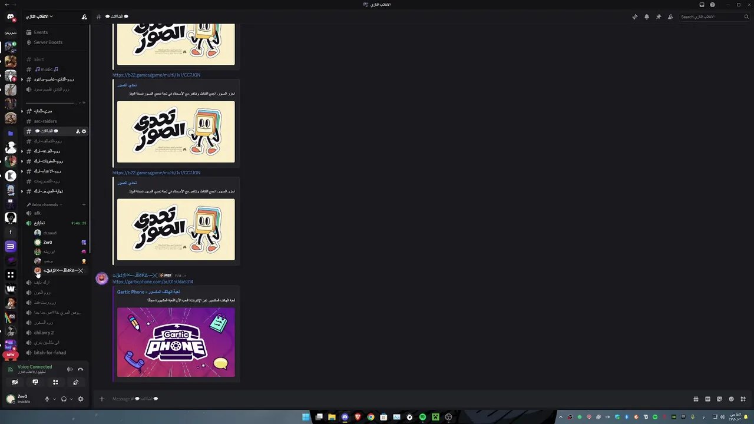Open server name dropdown menu
The image size is (754, 424).
[x=39, y=16]
